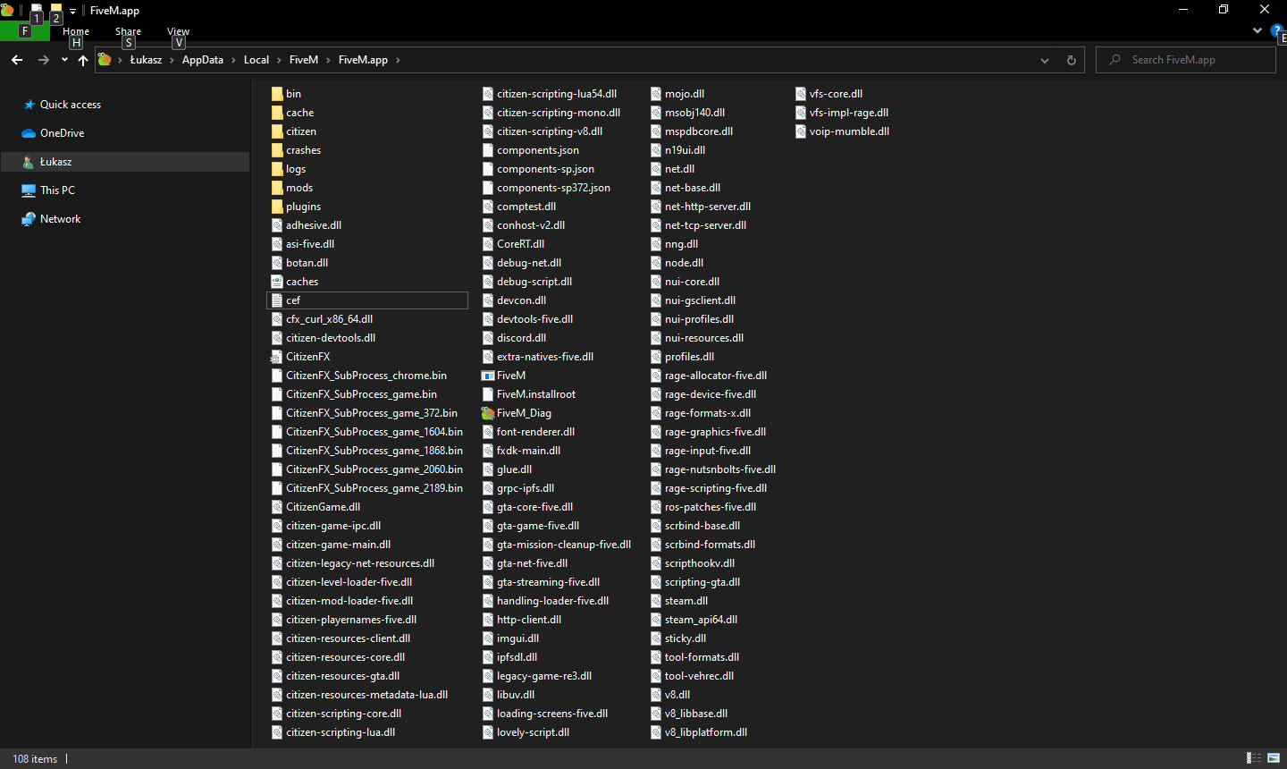Open recent locations dropdown in navigation
The image size is (1287, 769).
click(x=64, y=60)
